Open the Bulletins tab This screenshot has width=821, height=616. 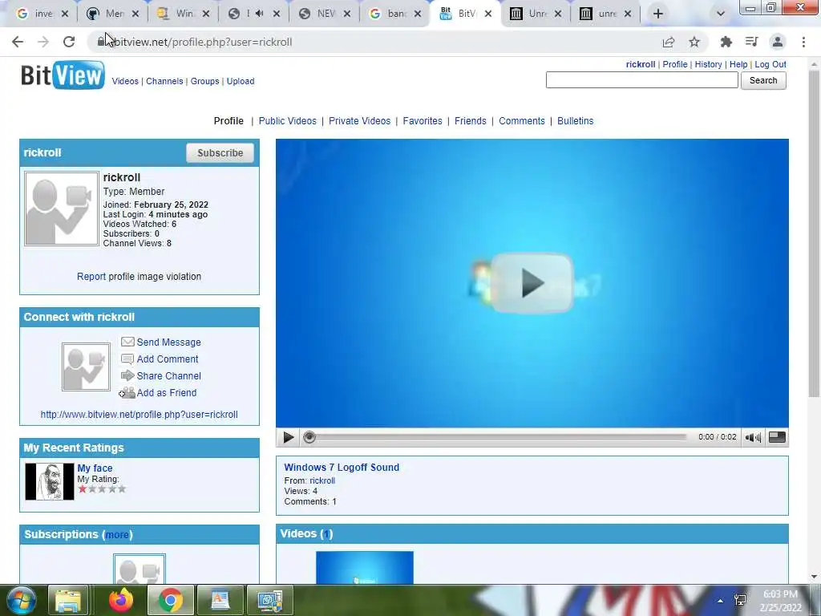(576, 121)
